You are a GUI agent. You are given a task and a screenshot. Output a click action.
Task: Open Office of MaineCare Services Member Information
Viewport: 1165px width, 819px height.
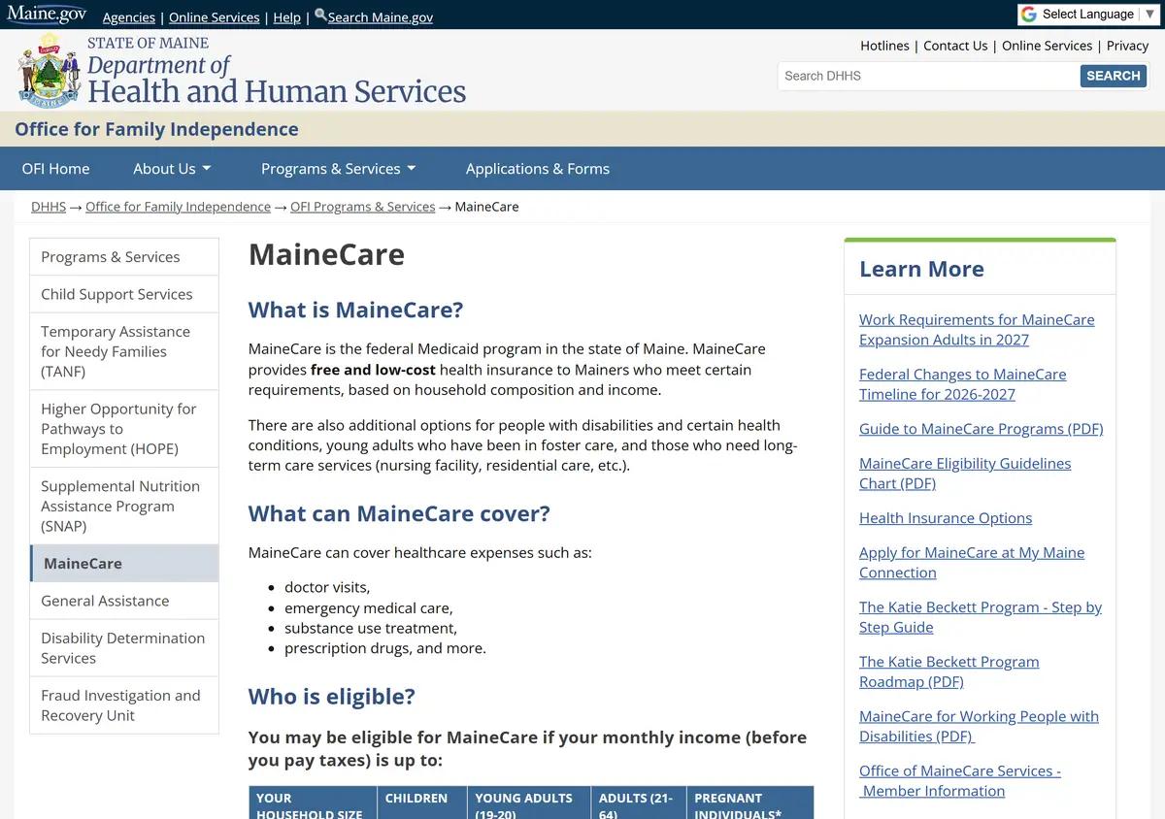point(960,780)
